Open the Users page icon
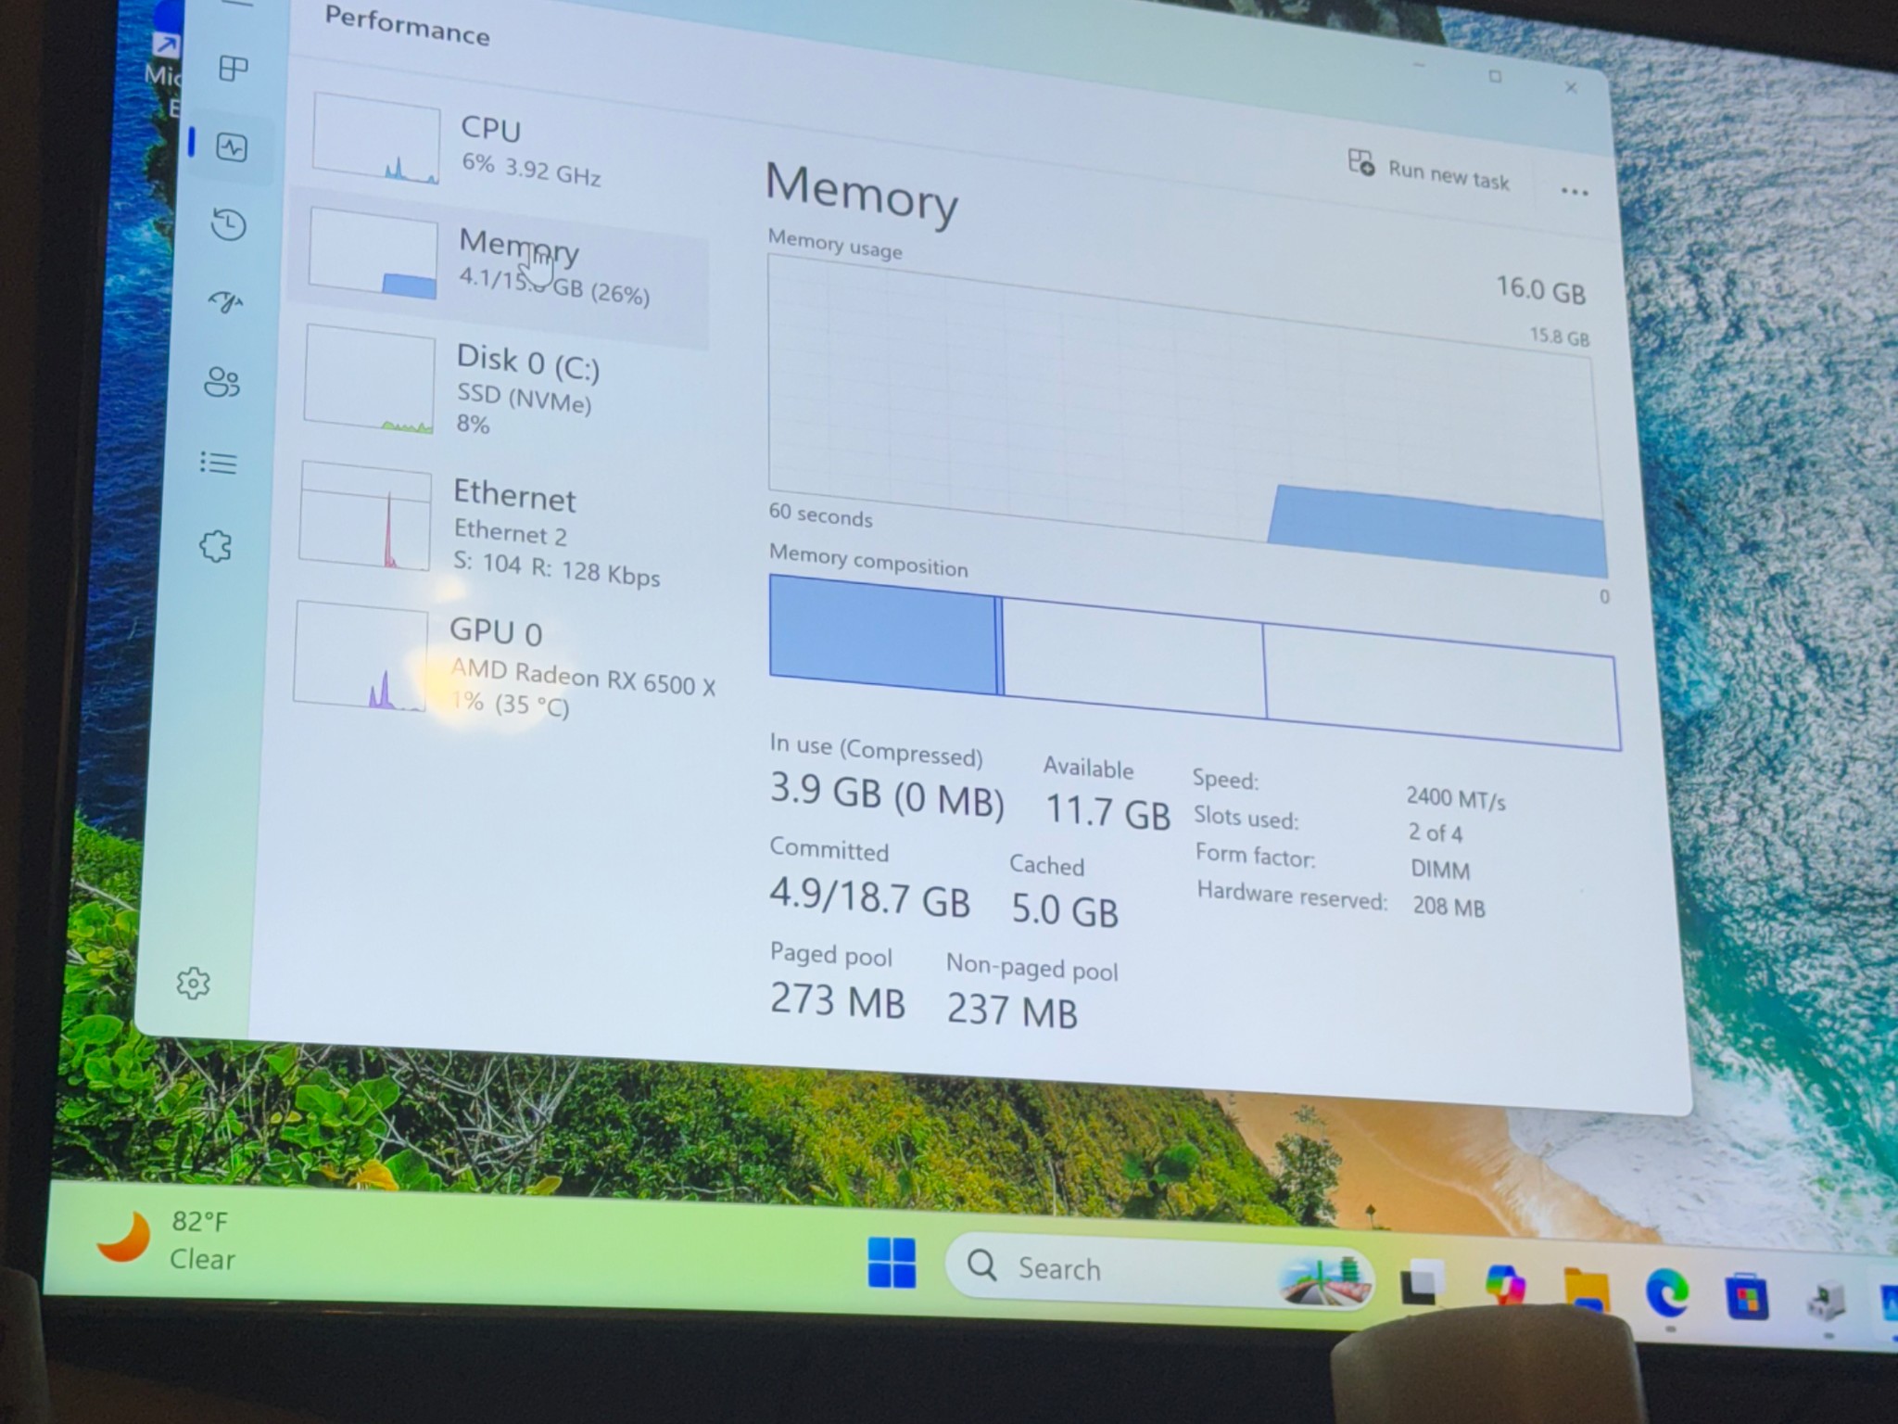The height and width of the screenshot is (1424, 1898). pos(222,382)
